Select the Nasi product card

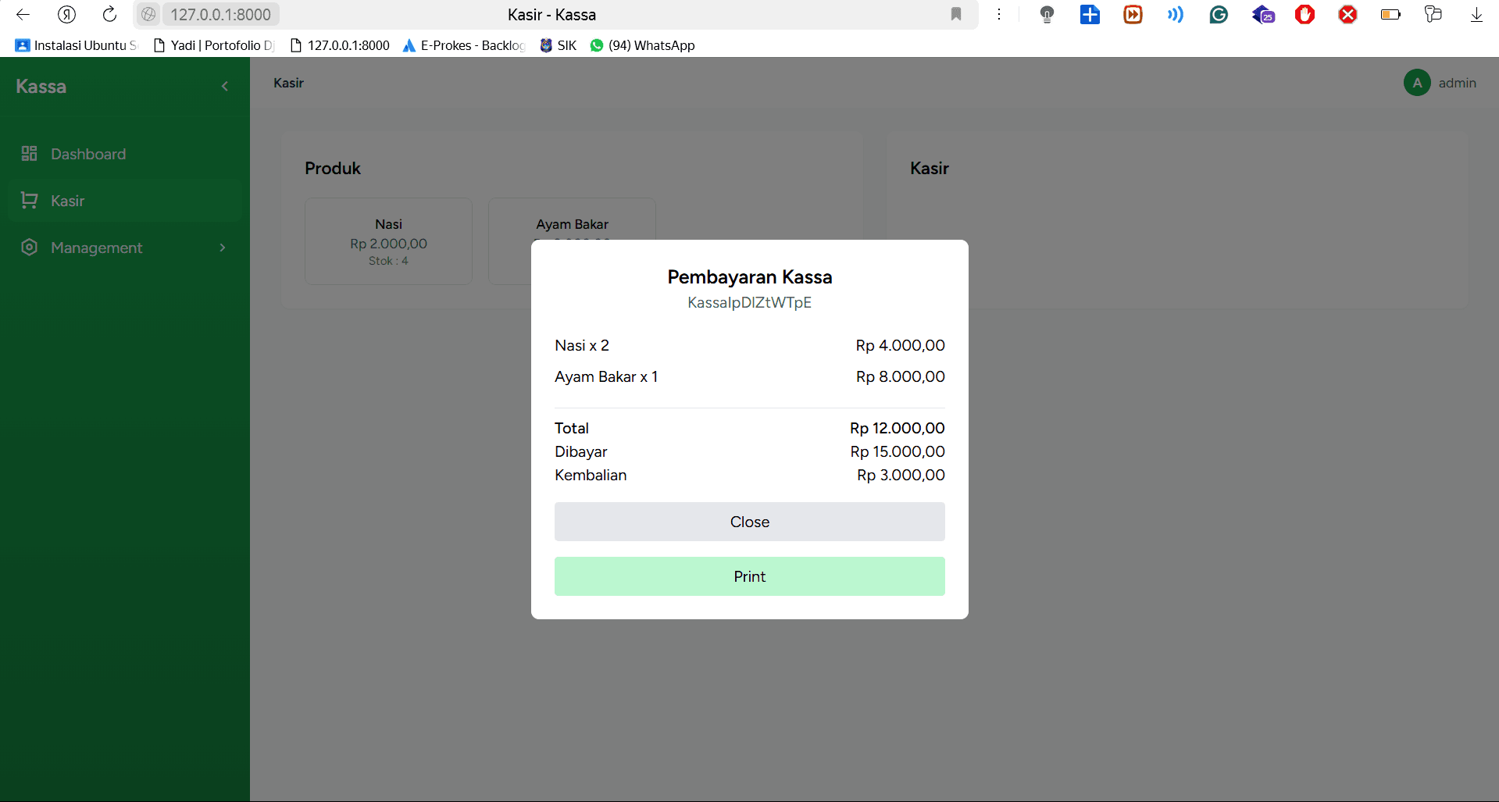coord(388,241)
